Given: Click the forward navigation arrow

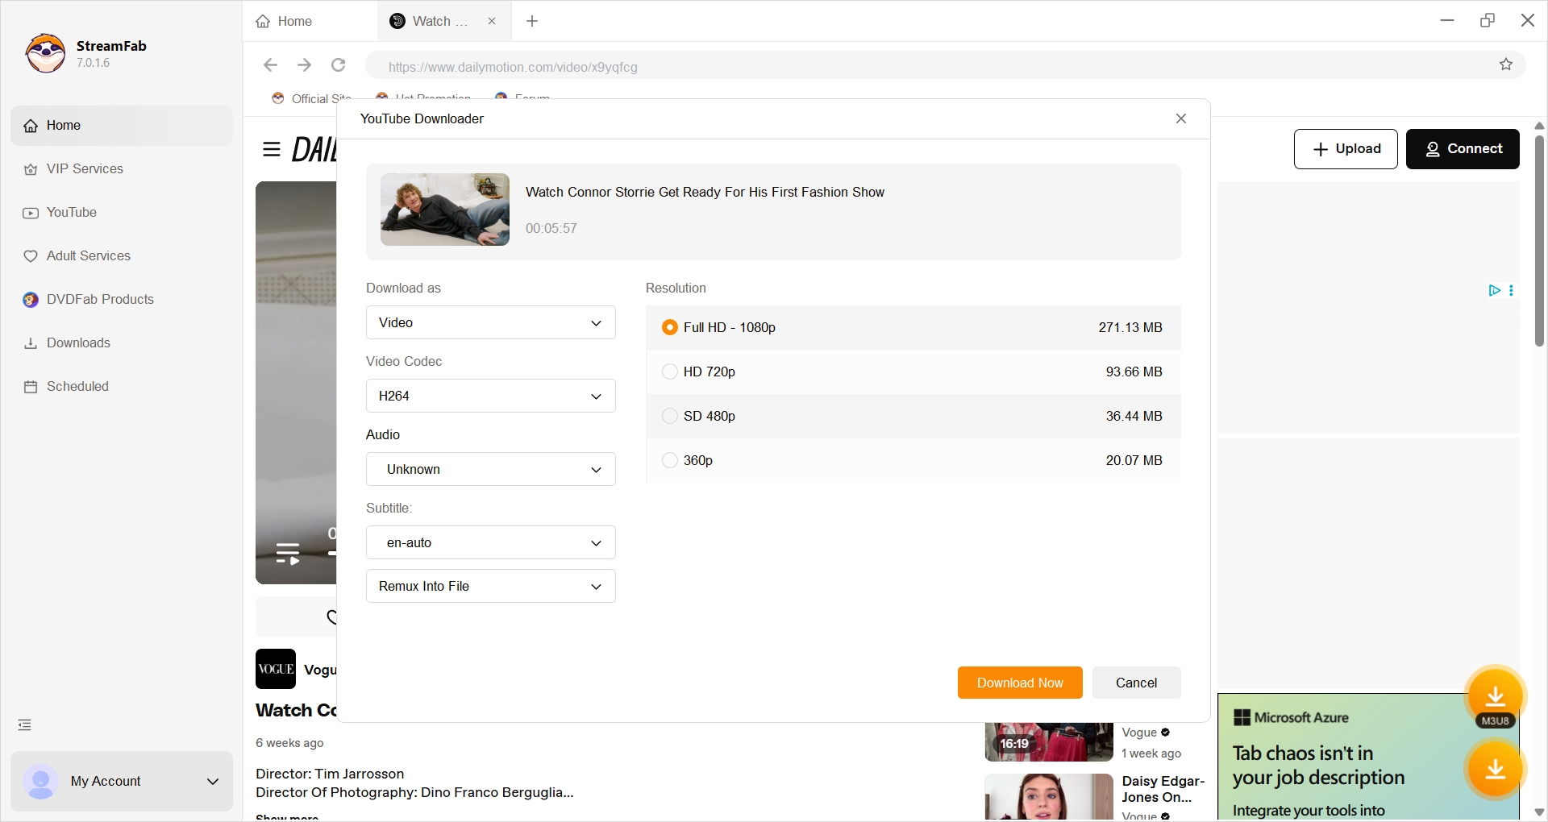Looking at the screenshot, I should click(x=304, y=65).
